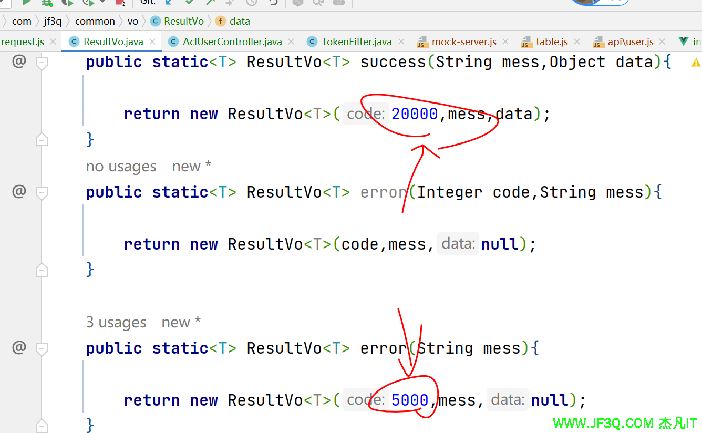Click the 'no usages' inlay hint
The image size is (702, 433).
coord(121,167)
